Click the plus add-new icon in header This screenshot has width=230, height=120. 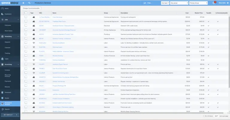click(x=23, y=3)
